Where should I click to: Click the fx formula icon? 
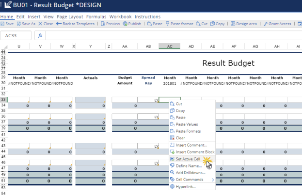[x=40, y=36]
